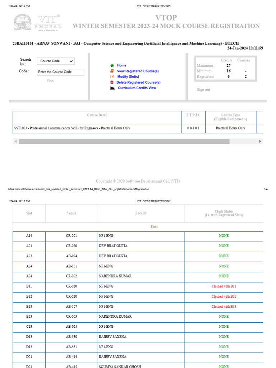276x368 pixels.
Task: Click faculty SOUMYA SANKAR GHOSH
Action: tap(120, 366)
